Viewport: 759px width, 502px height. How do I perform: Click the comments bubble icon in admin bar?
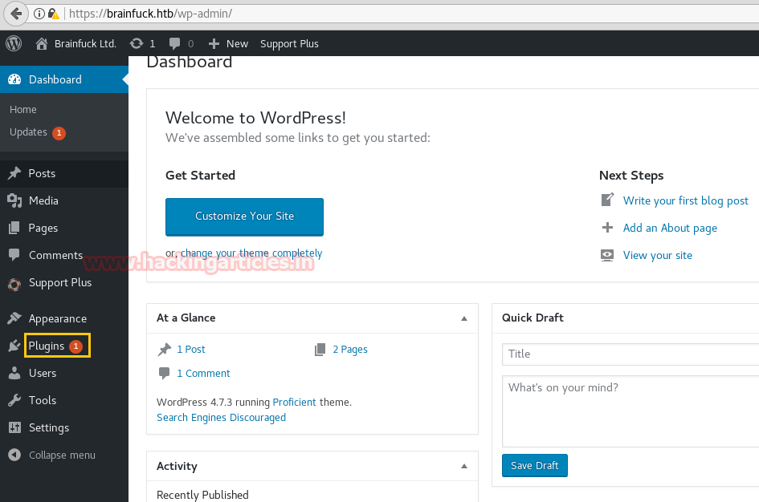tap(174, 43)
